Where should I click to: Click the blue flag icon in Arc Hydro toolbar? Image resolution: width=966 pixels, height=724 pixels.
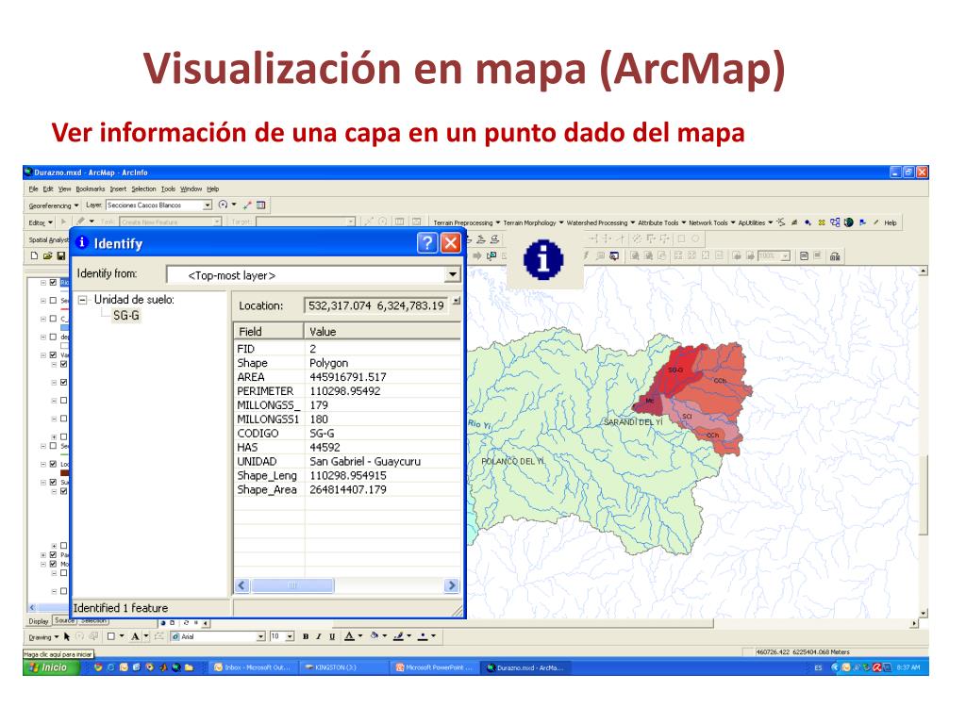(862, 222)
